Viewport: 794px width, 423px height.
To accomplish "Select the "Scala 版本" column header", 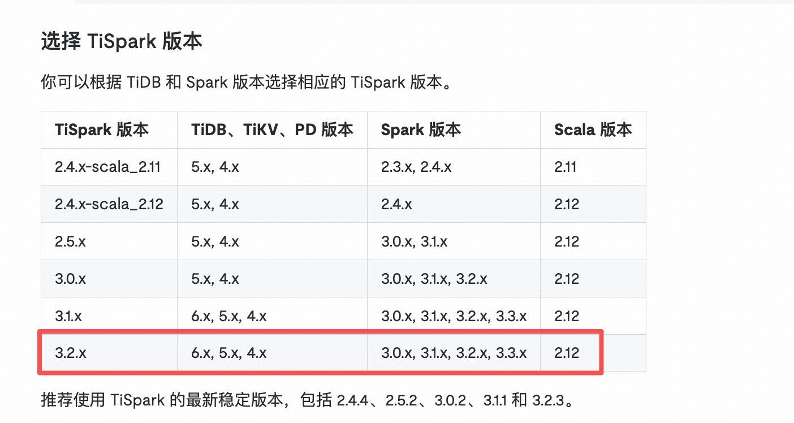I will (x=593, y=130).
